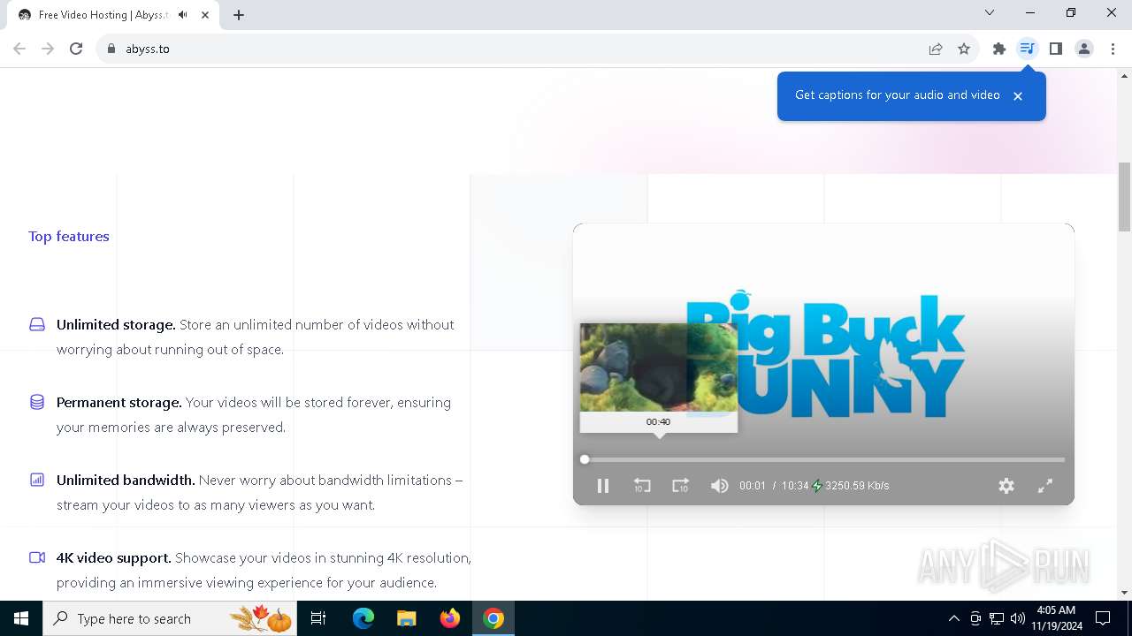1132x636 pixels.
Task: Open Windows Start menu
Action: 21,618
